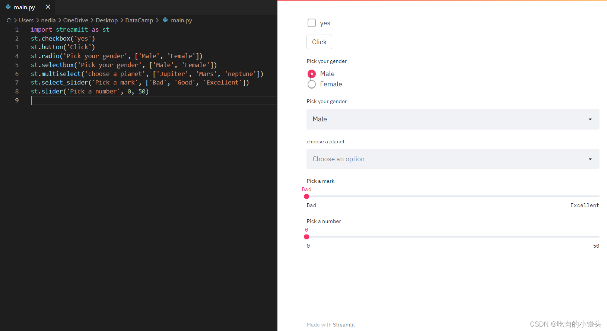This screenshot has width=607, height=331.
Task: Click the 'import streamlit as st' line
Action: click(70, 29)
